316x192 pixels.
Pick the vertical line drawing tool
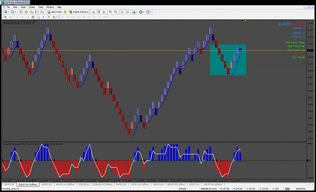(17, 17)
